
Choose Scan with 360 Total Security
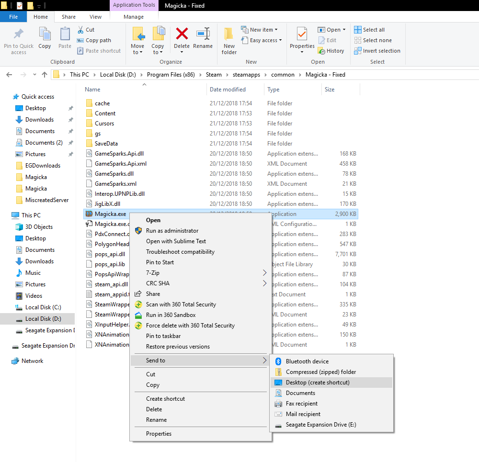[x=181, y=304]
